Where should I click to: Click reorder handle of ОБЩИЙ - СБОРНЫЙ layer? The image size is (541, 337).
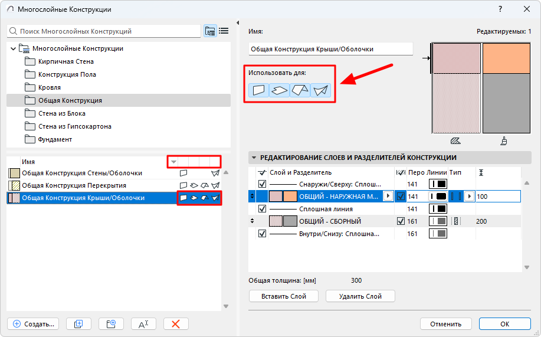[253, 221]
